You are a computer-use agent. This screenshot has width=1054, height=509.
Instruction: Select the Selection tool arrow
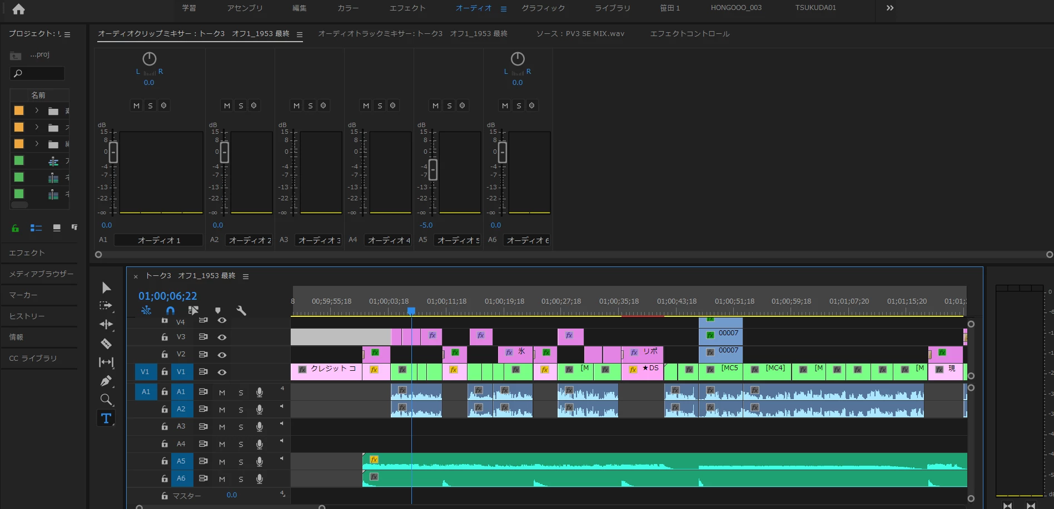coord(106,288)
